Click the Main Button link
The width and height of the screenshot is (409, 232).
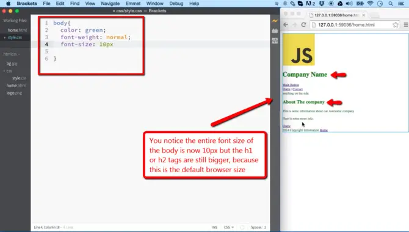(291, 85)
